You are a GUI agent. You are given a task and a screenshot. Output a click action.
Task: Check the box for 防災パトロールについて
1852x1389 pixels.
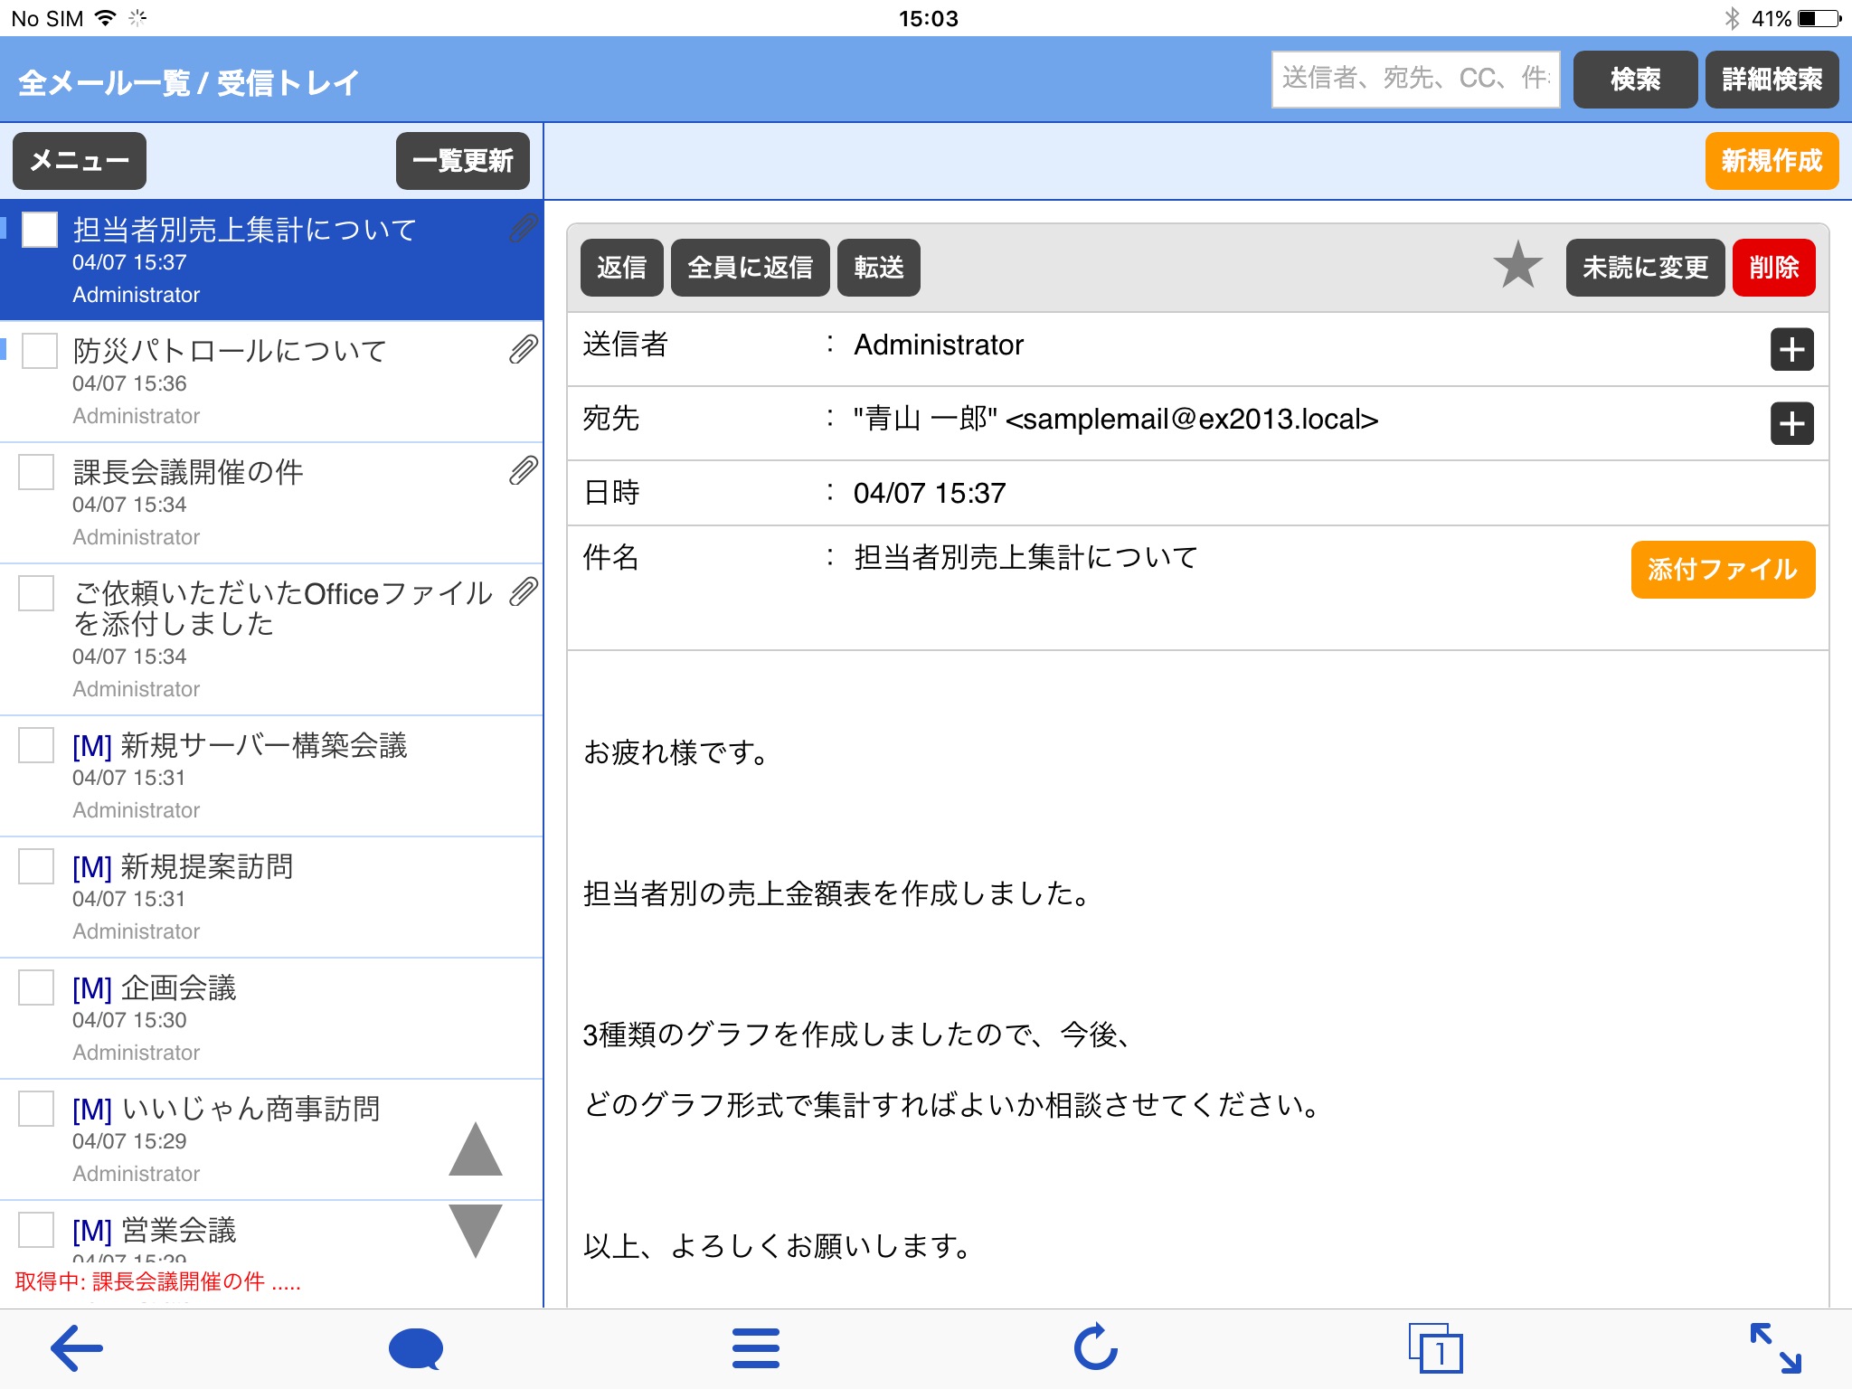click(40, 351)
